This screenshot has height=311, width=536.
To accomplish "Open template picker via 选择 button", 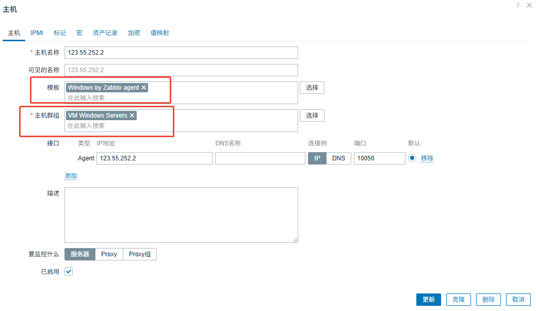I will click(312, 87).
